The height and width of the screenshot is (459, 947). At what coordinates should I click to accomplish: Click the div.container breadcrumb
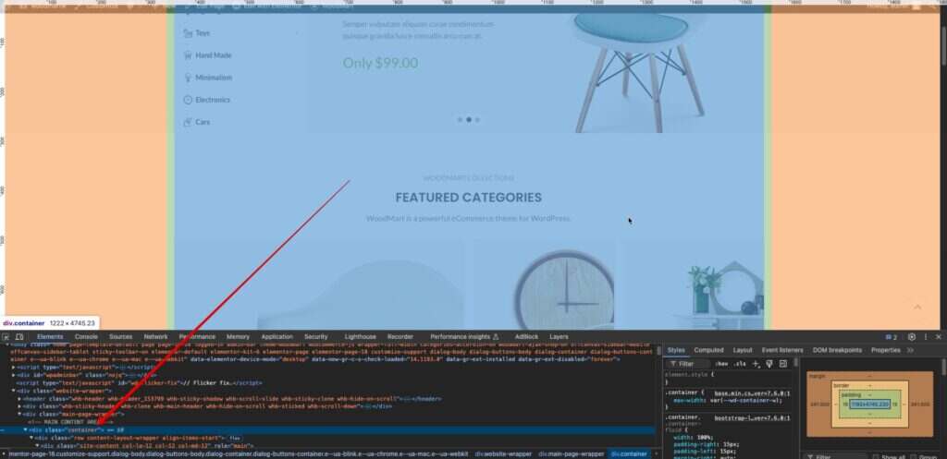click(x=629, y=453)
